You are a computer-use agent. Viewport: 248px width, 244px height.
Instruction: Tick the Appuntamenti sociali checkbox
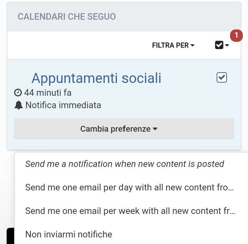[x=221, y=77]
